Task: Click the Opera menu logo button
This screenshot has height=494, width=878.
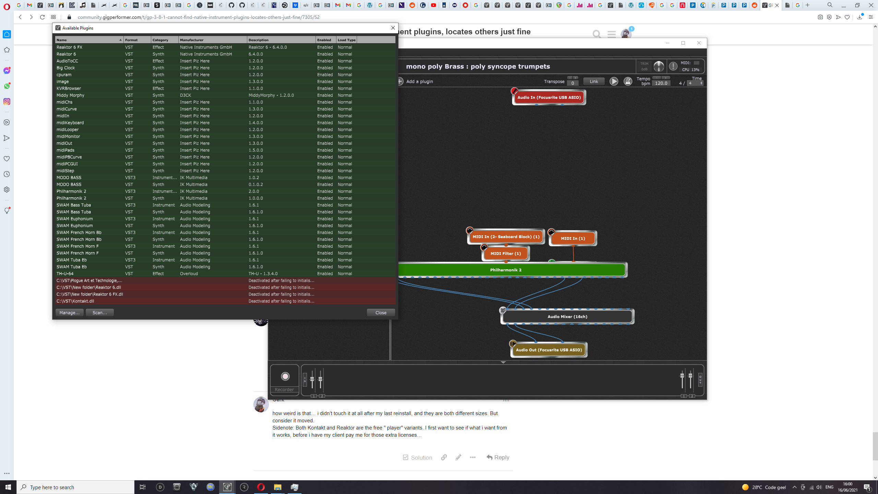Action: tap(7, 7)
